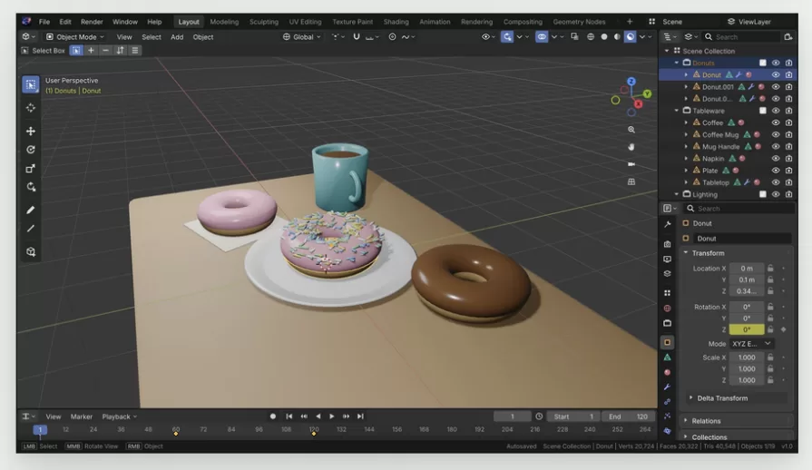The height and width of the screenshot is (470, 812).
Task: Open the Object Mode dropdown
Action: point(75,37)
